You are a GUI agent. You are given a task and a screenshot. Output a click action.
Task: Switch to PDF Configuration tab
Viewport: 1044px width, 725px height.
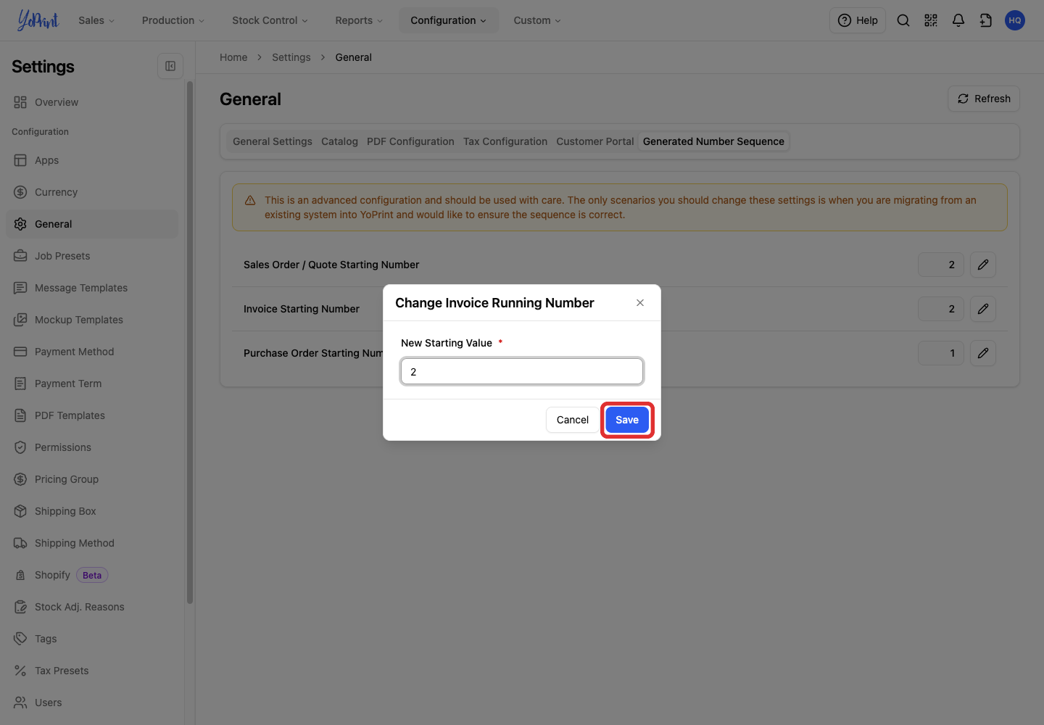(x=410, y=141)
